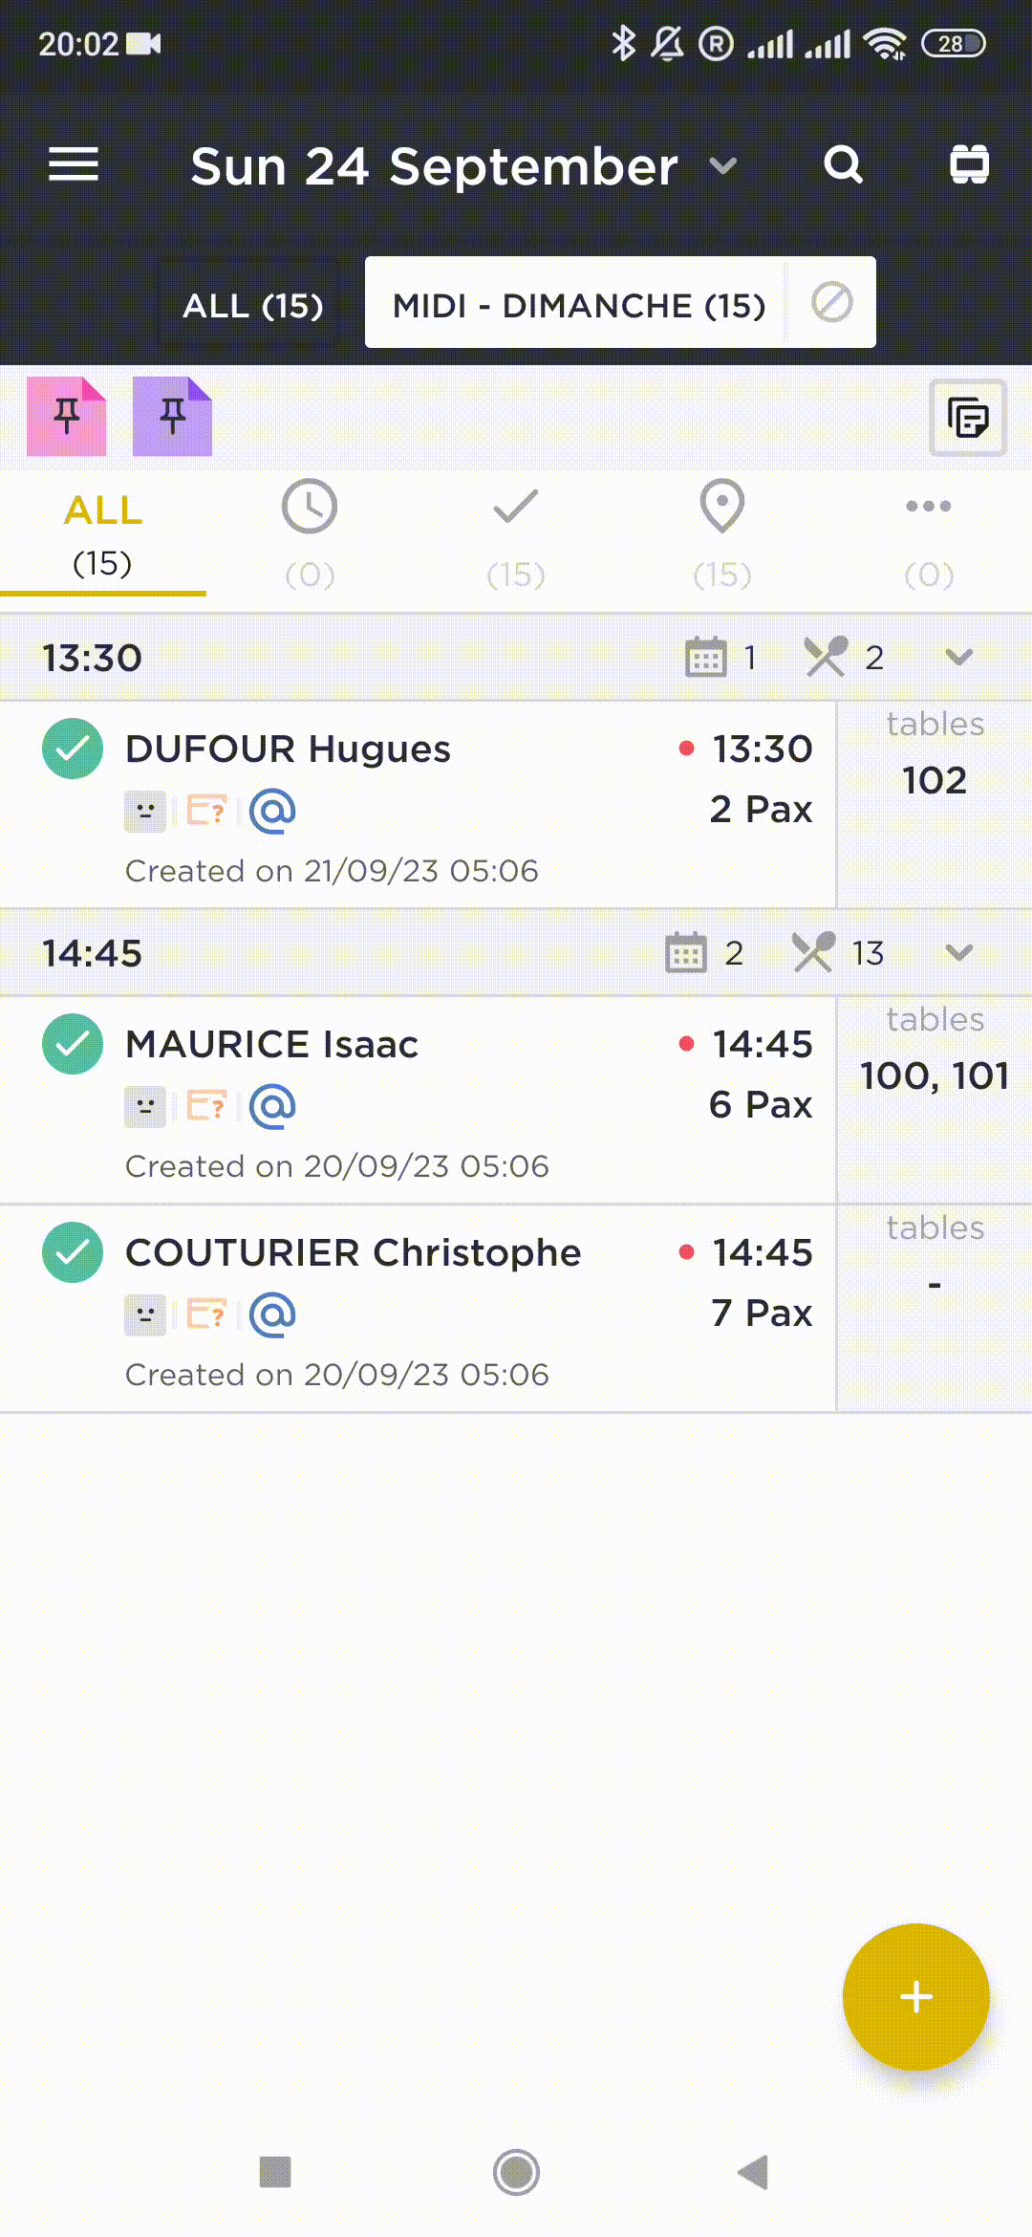Image resolution: width=1032 pixels, height=2237 pixels.
Task: Clear the MIDI - DIMANCHE filter
Action: tap(831, 303)
